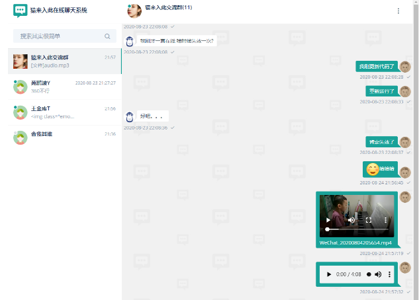Focus the contact search input field
The image size is (419, 300).
click(x=65, y=36)
